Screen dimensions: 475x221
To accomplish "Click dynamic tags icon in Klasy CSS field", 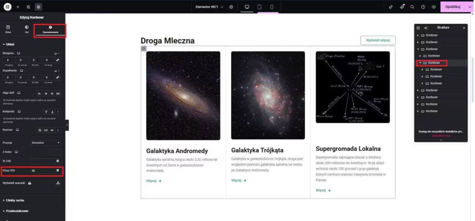I will [58, 171].
